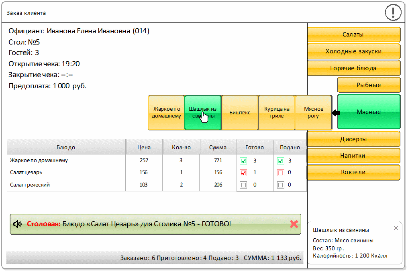Add Жаркое по домашнему dish button
This screenshot has width=408, height=272.
point(166,113)
